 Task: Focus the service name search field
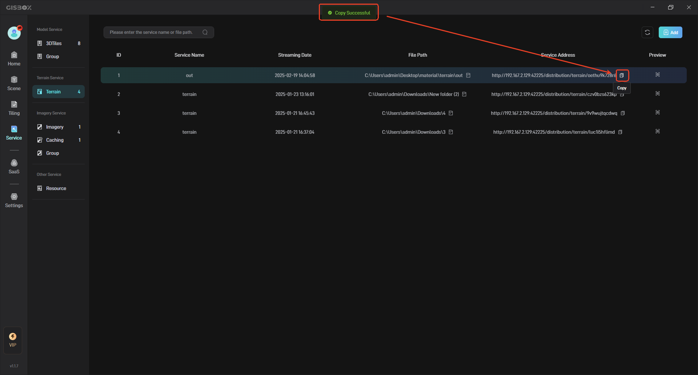pos(153,32)
